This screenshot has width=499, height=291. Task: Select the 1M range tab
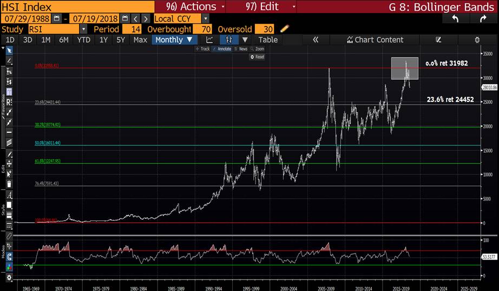coord(46,40)
